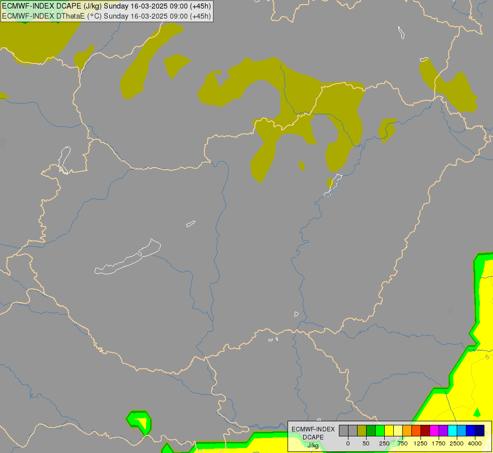Click the olive swatch in the DCAPE legend

(362, 430)
